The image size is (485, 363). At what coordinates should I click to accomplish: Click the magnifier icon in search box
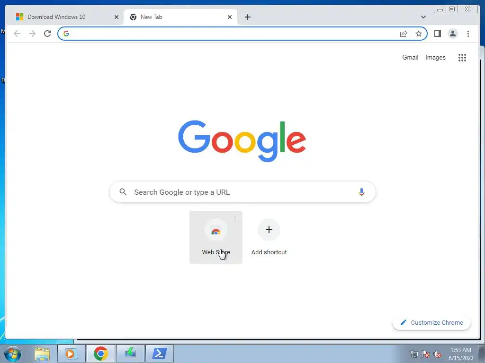(x=123, y=192)
